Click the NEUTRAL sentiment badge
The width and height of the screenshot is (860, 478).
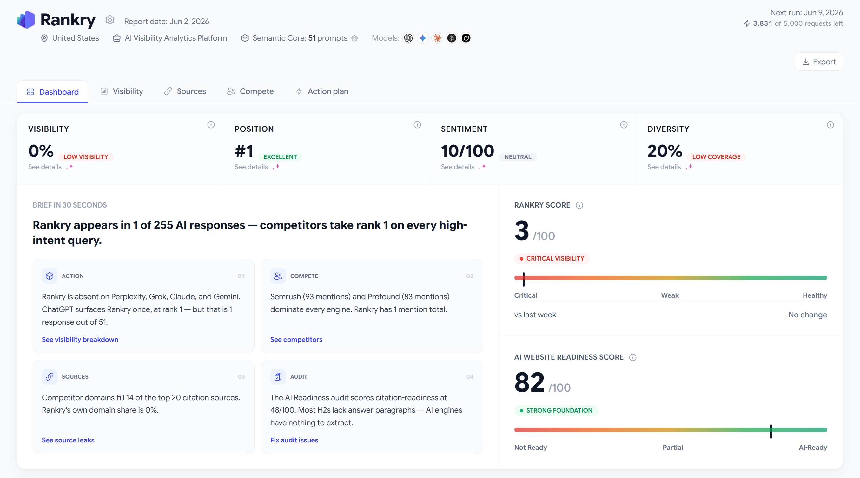click(x=518, y=157)
